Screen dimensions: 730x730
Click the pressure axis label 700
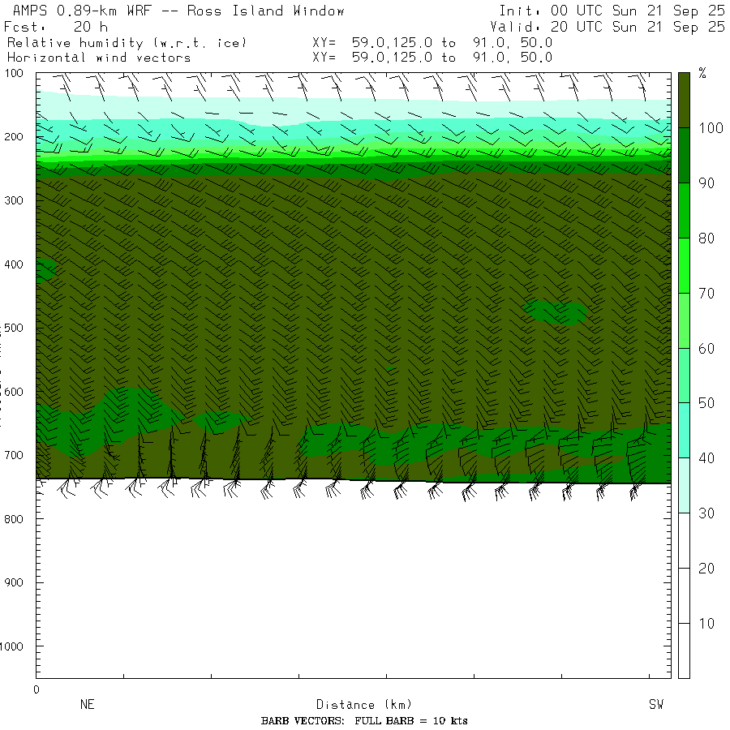pos(14,455)
